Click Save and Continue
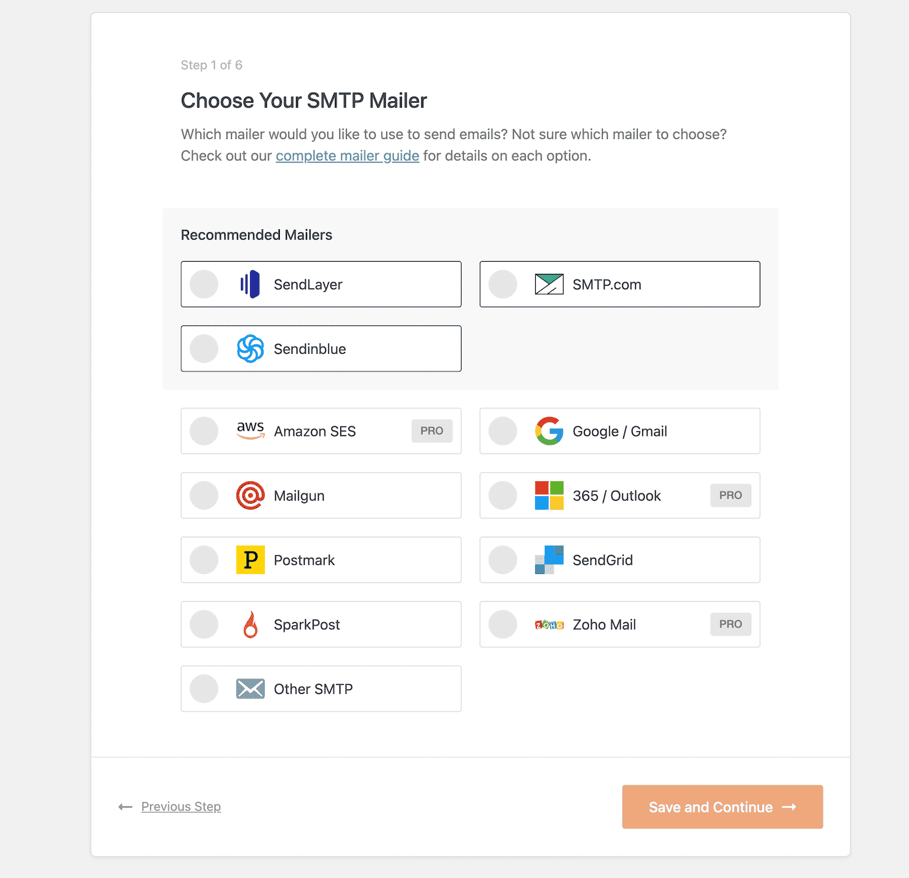This screenshot has height=878, width=909. (722, 807)
